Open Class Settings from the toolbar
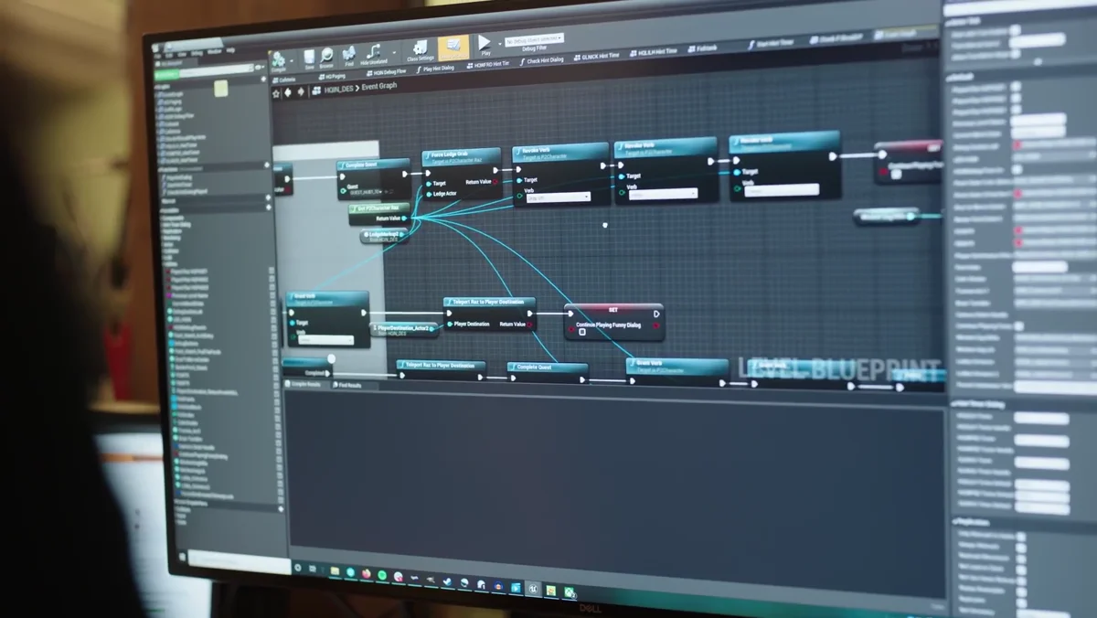 pos(420,50)
